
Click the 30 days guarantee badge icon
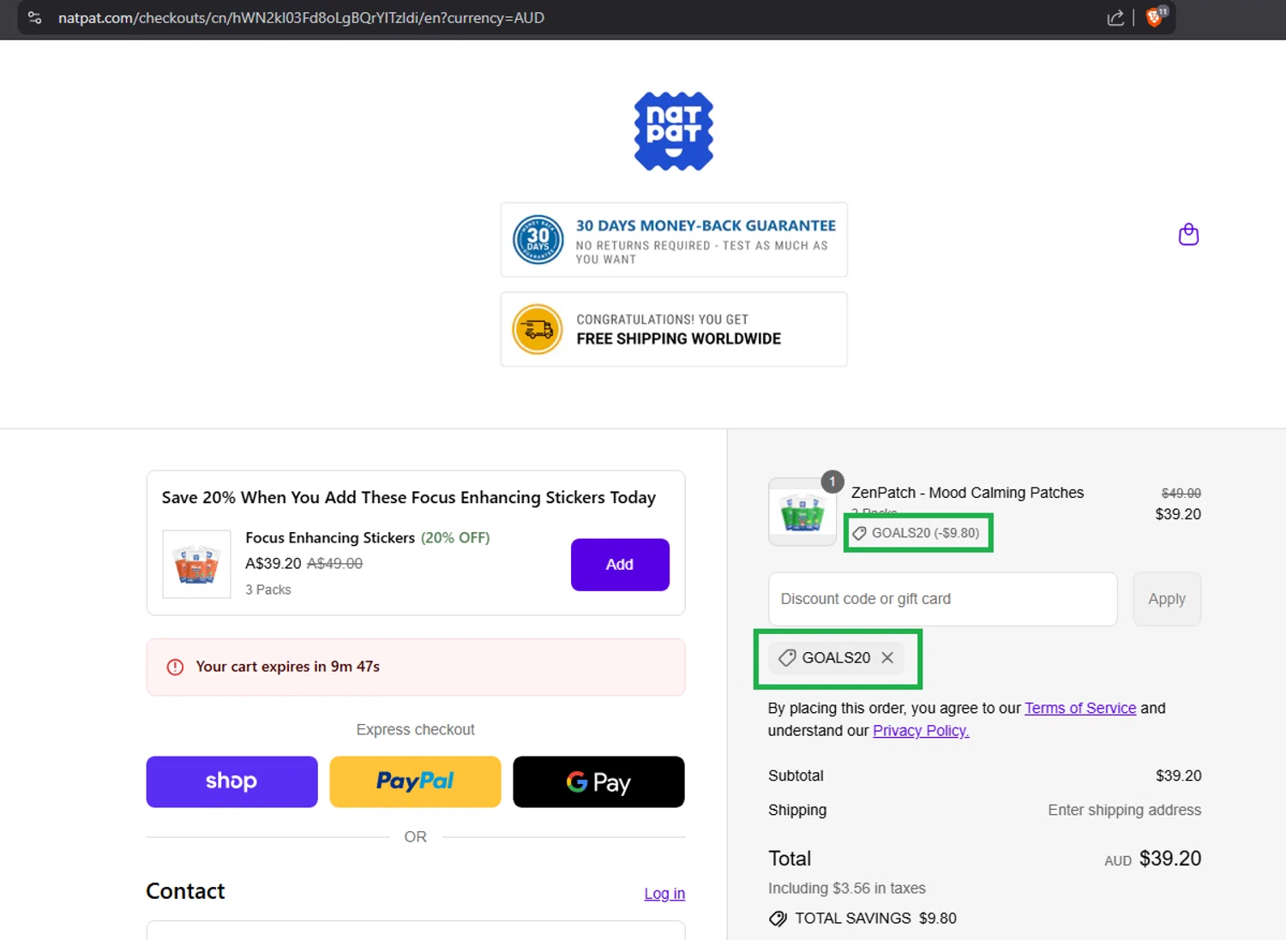(x=538, y=240)
